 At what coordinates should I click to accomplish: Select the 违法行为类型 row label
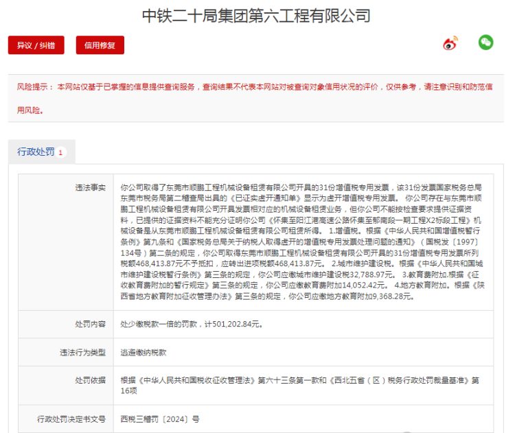(83, 352)
